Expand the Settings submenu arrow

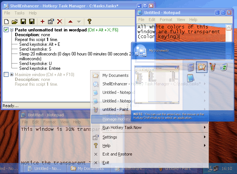point(205,137)
